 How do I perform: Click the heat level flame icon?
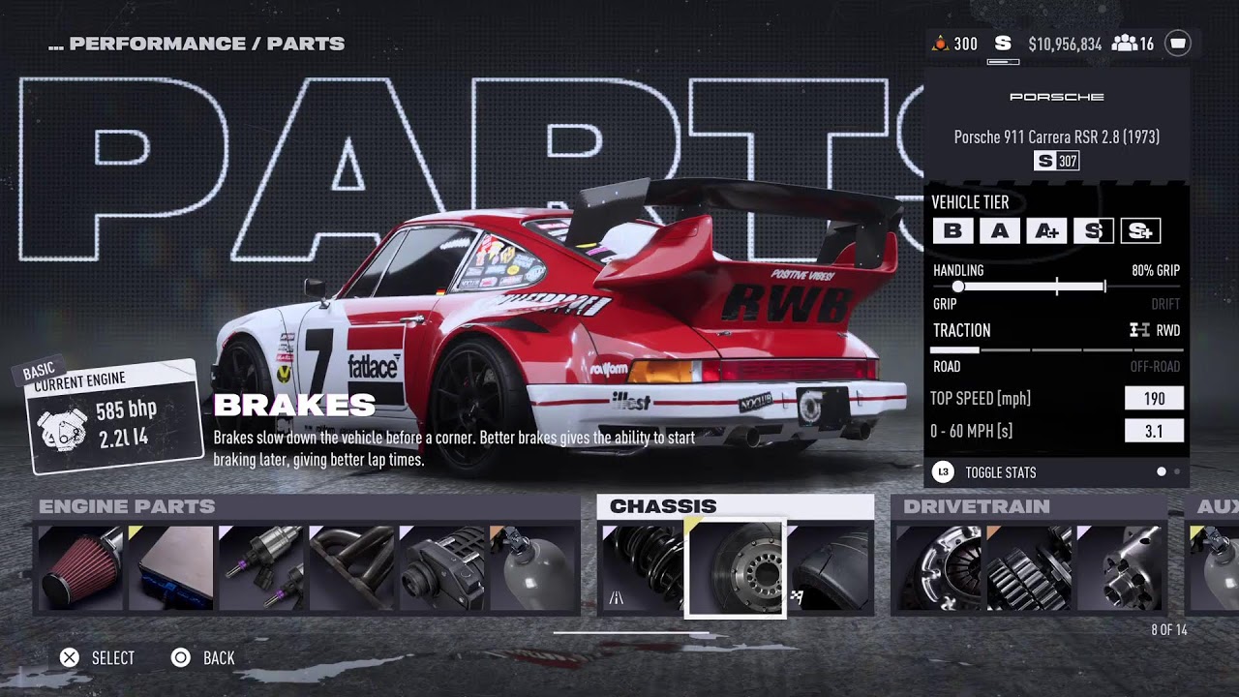point(940,44)
